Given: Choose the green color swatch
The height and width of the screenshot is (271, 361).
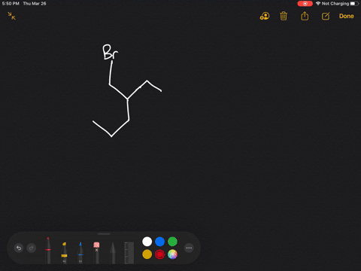Looking at the screenshot, I should click(x=172, y=242).
